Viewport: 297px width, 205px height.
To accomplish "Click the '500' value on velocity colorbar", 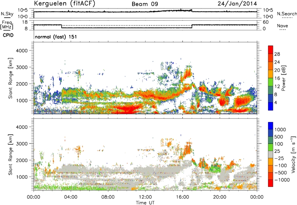I will point(280,137).
